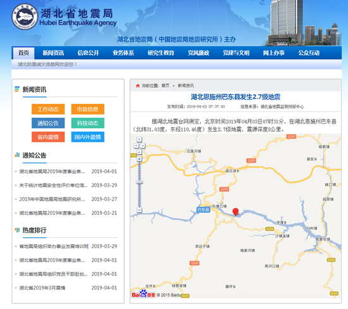
Task: Click the 绿葱坡镇 label on the map
Action: click(x=179, y=286)
